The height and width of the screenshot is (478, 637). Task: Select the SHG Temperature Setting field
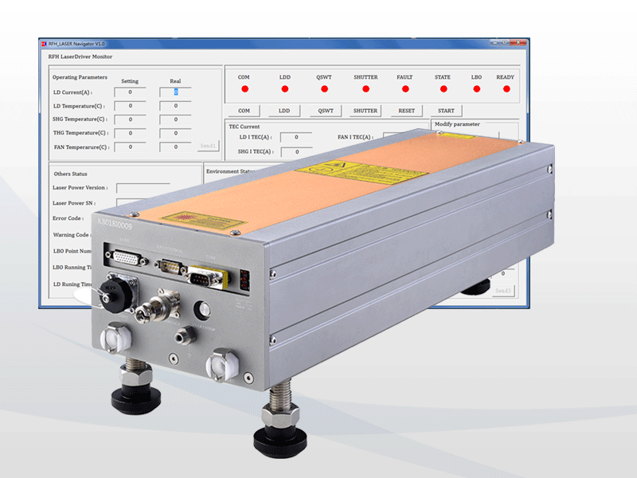(x=130, y=119)
